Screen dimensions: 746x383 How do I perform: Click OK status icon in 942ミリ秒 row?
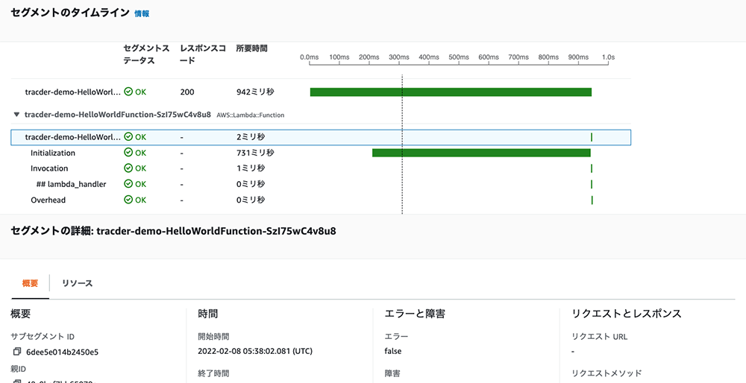click(x=128, y=92)
